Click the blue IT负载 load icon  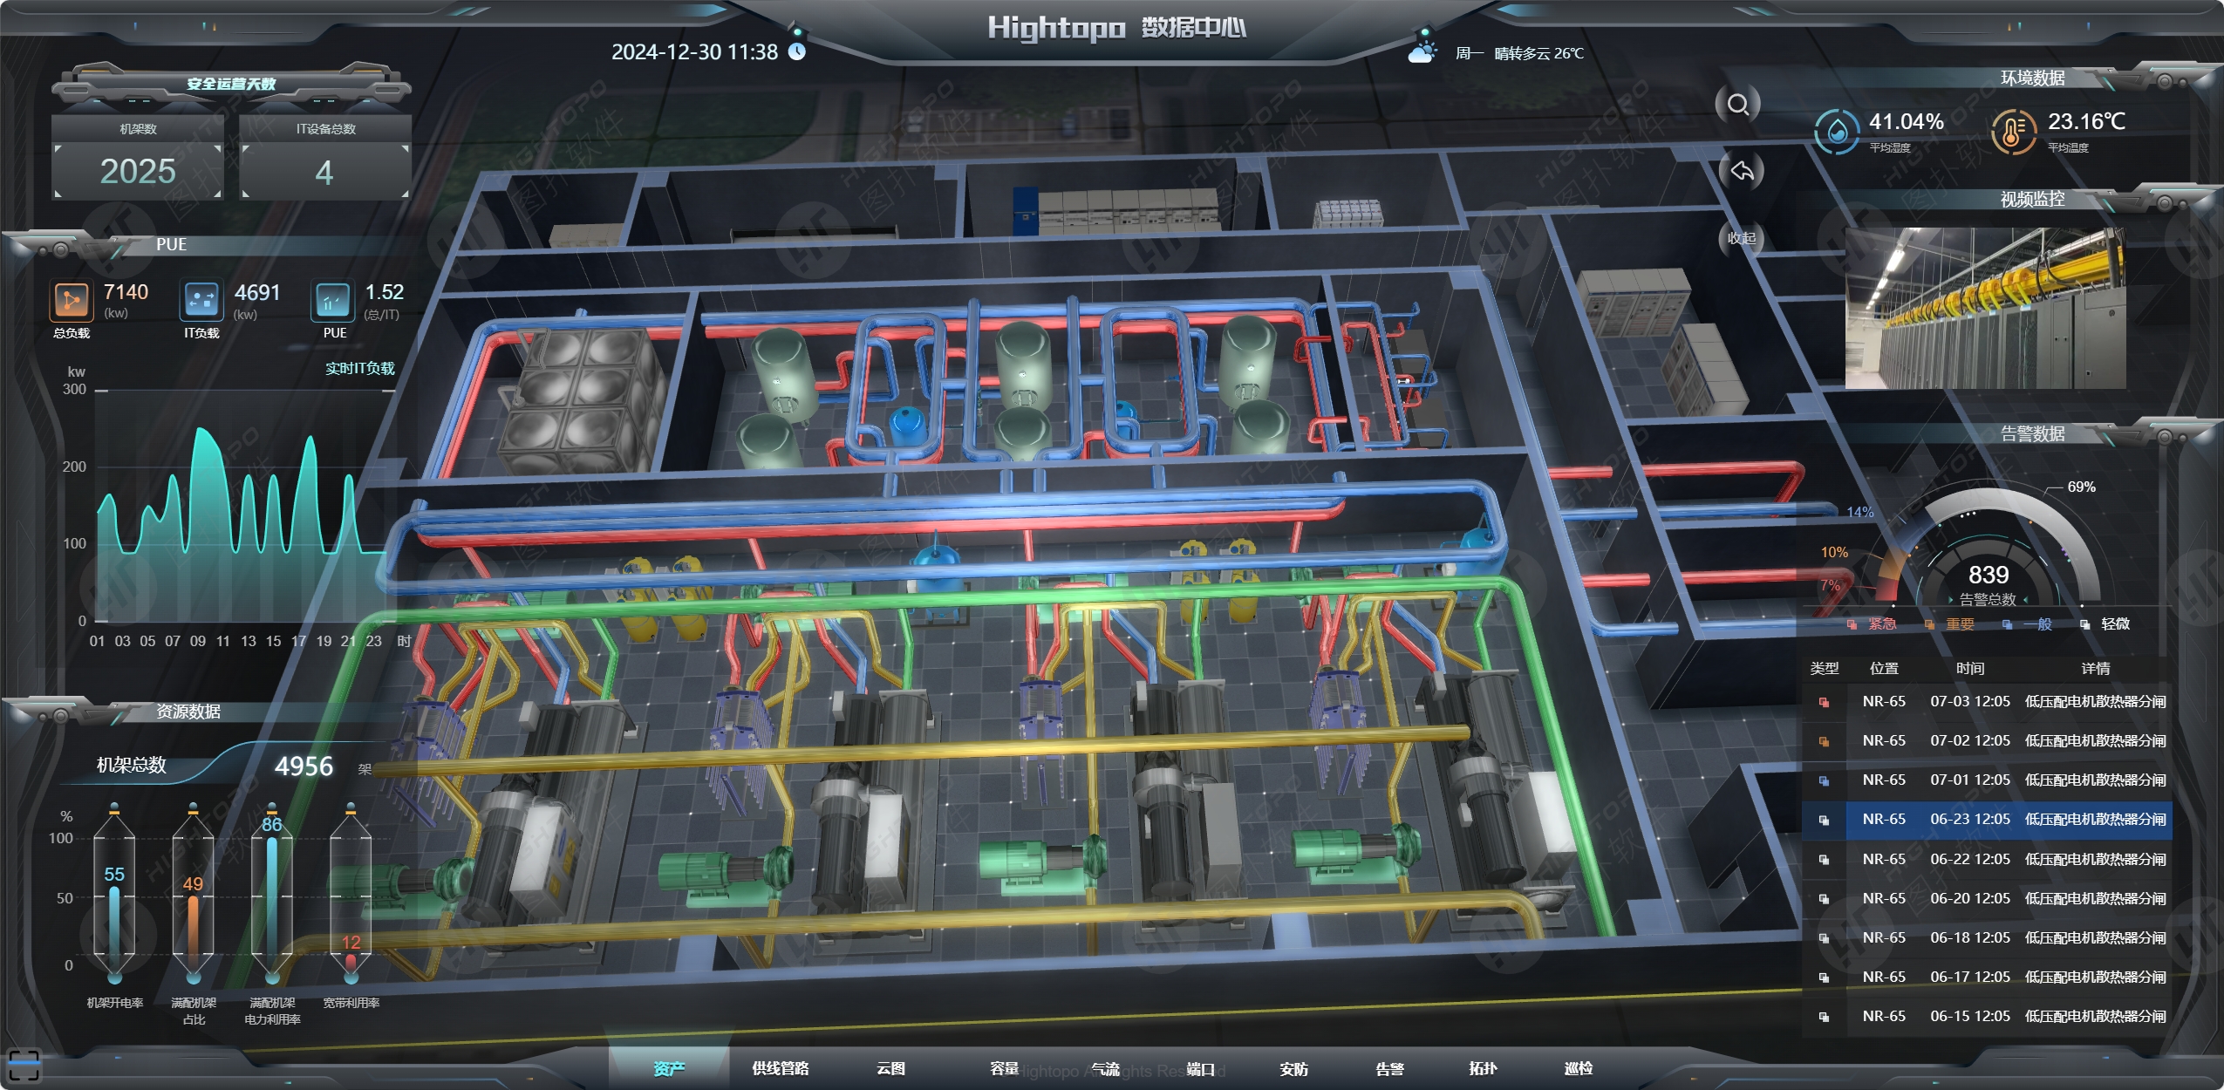tap(201, 301)
